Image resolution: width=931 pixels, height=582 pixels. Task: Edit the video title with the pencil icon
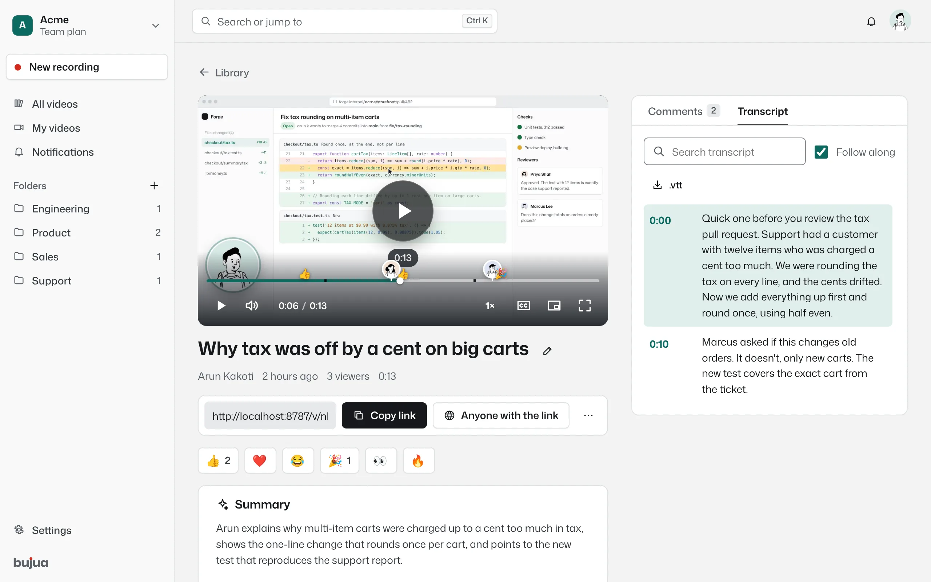click(x=547, y=351)
